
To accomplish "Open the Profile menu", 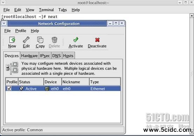I will tap(21, 31).
